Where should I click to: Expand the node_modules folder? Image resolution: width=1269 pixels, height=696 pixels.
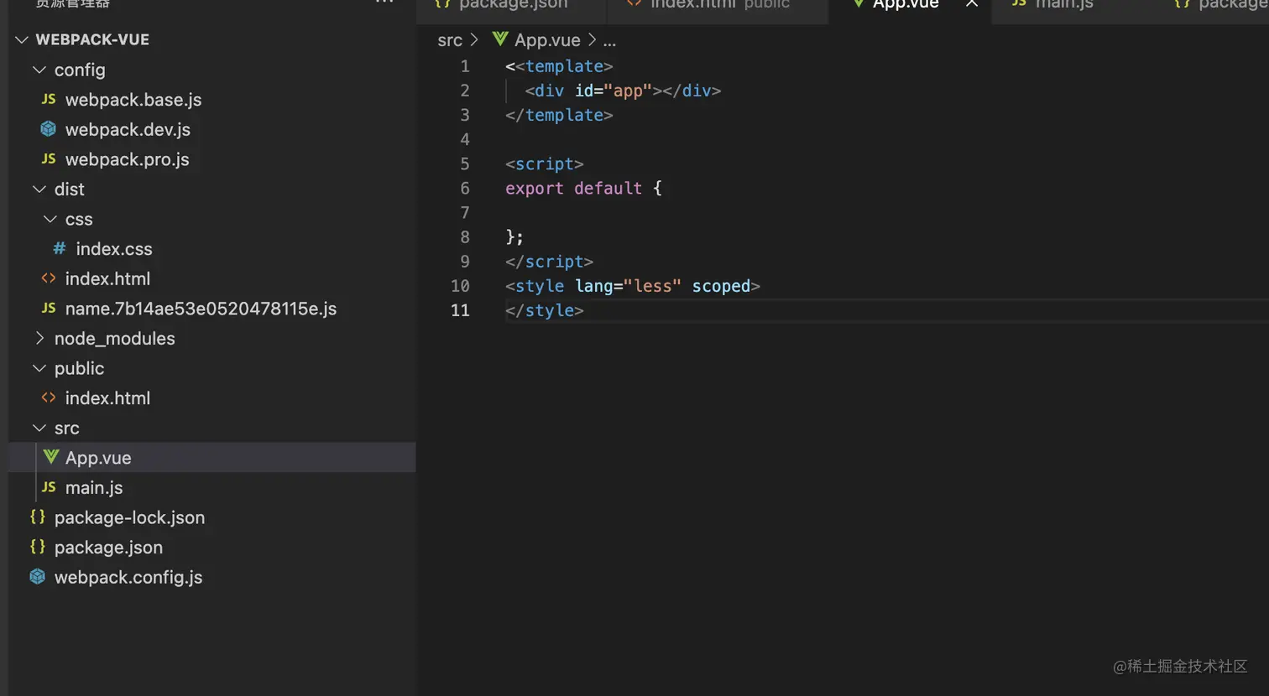[x=39, y=338]
